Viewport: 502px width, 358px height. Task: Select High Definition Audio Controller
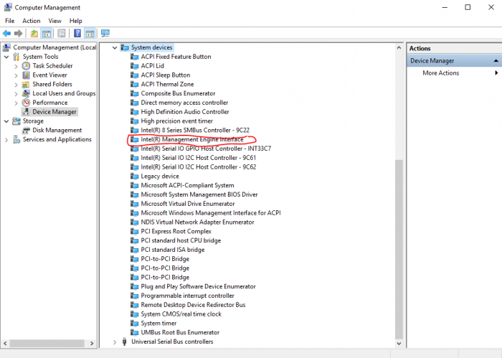[x=185, y=112]
